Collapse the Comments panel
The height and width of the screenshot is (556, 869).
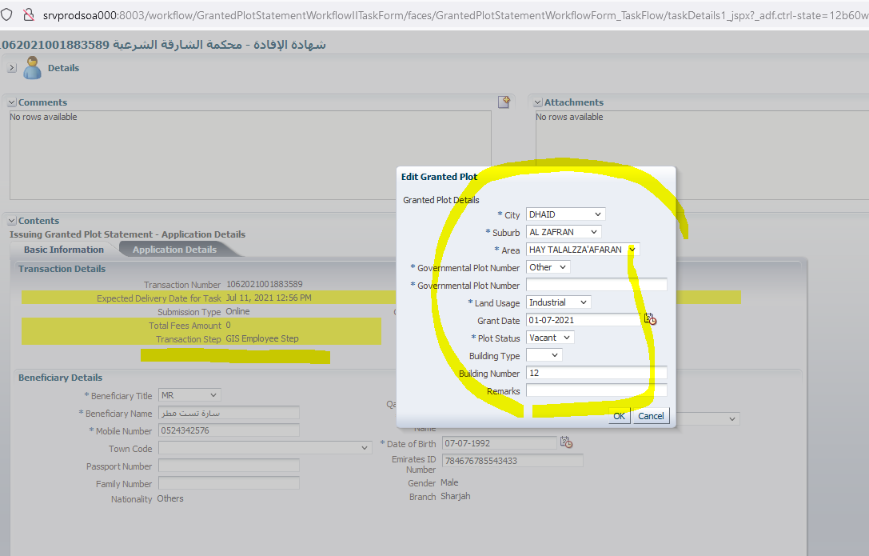click(12, 102)
